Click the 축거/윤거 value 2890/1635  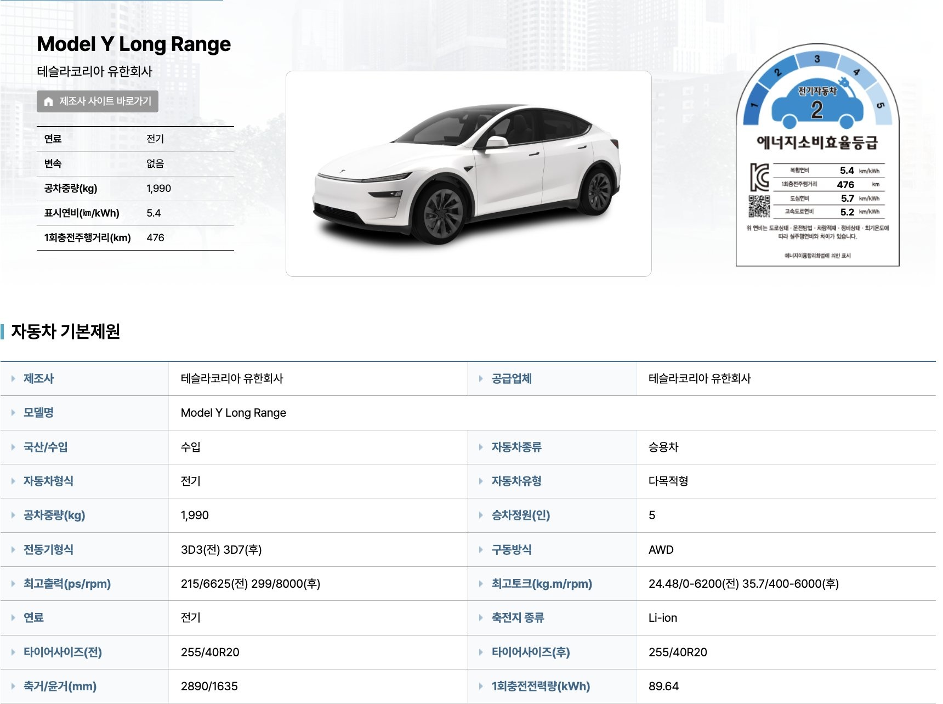pos(209,686)
